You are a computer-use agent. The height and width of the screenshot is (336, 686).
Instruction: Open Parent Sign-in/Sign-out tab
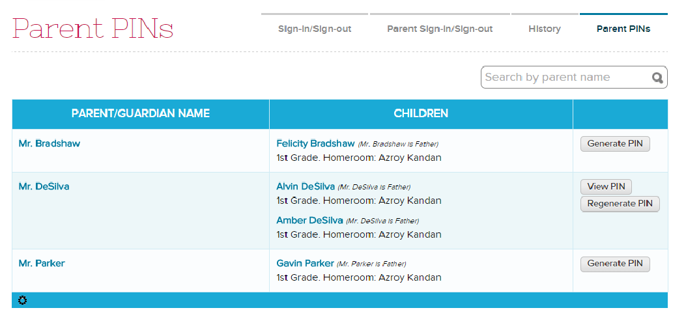pyautogui.click(x=440, y=29)
